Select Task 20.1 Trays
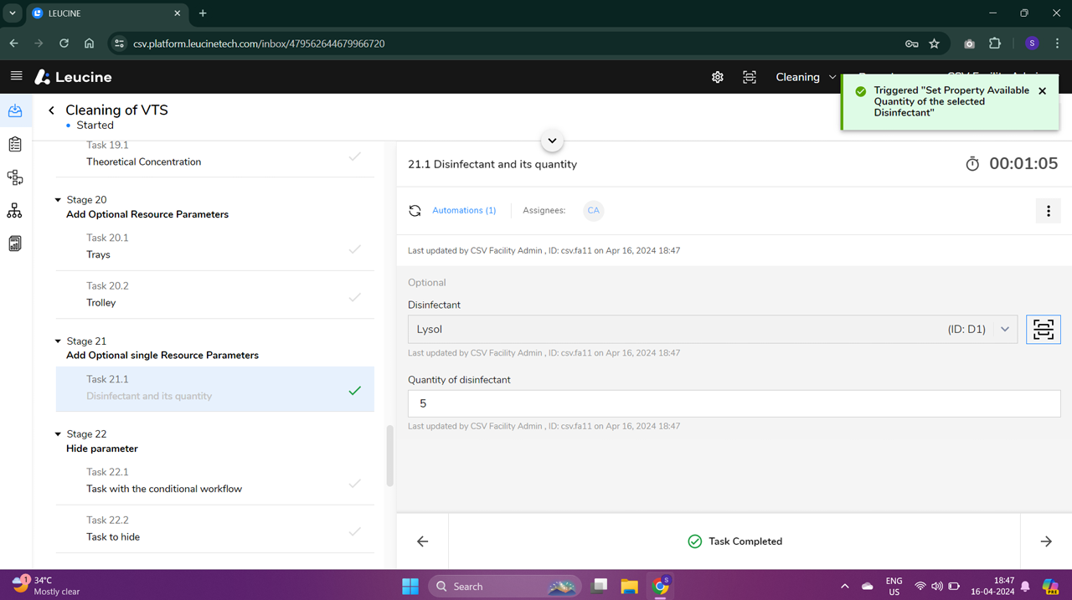The image size is (1072, 600). click(x=215, y=247)
